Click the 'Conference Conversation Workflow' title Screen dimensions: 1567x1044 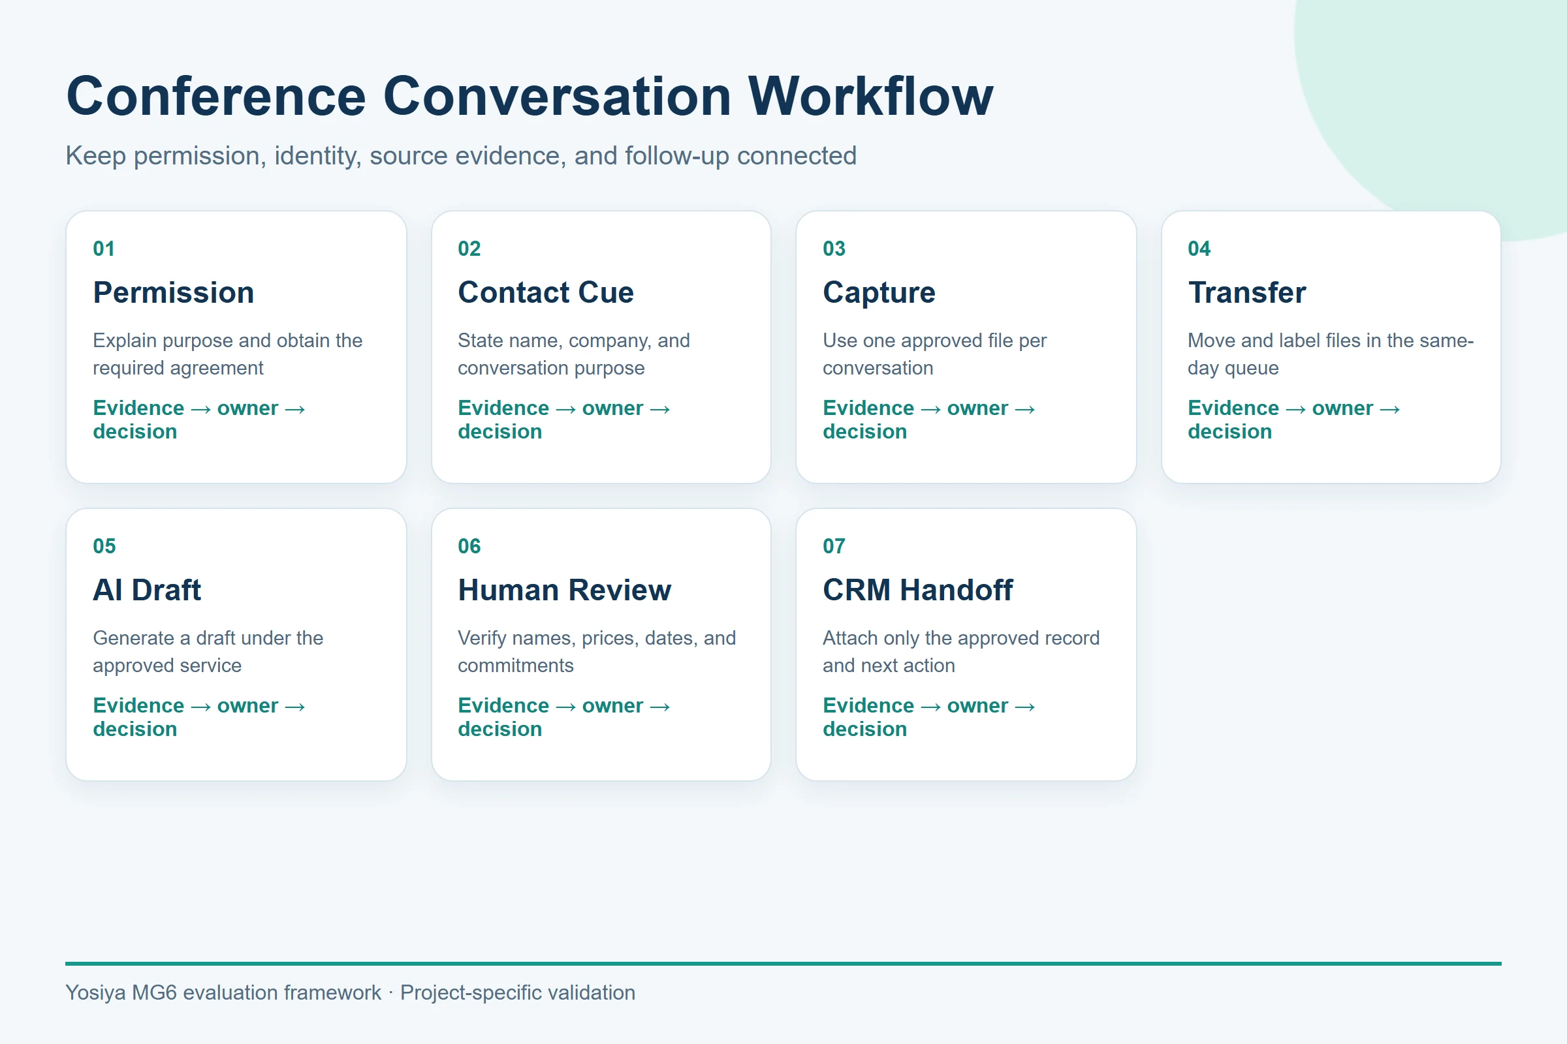pyautogui.click(x=530, y=97)
